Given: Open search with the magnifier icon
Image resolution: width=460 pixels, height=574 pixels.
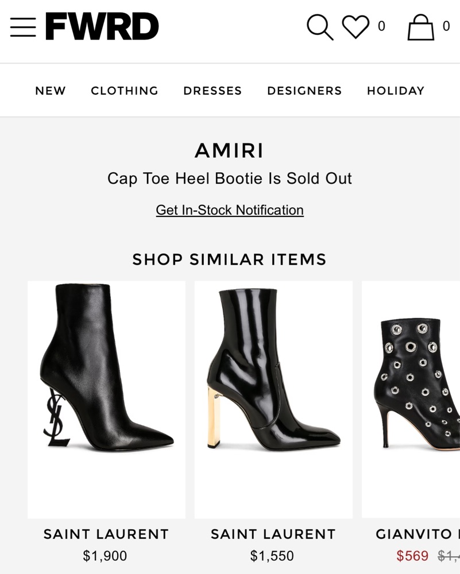Looking at the screenshot, I should 319,27.
